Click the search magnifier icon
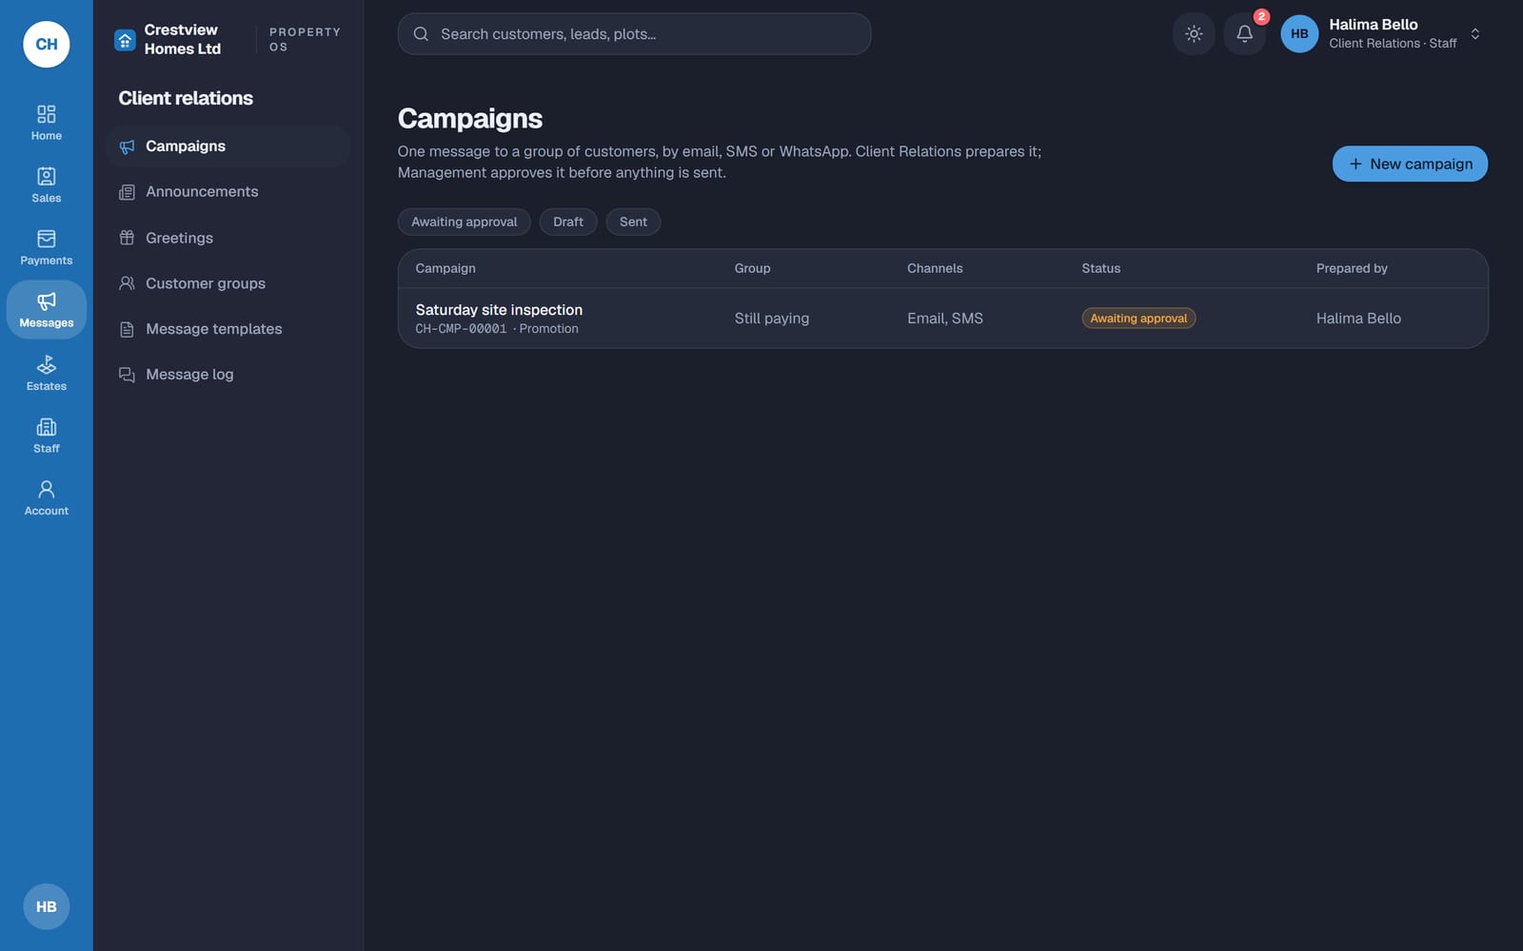This screenshot has width=1523, height=951. (x=421, y=34)
